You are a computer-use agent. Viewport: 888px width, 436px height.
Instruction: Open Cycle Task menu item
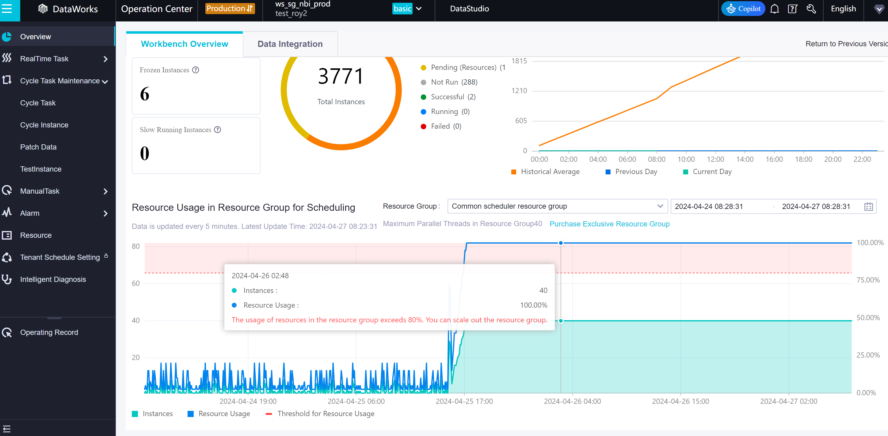click(38, 103)
